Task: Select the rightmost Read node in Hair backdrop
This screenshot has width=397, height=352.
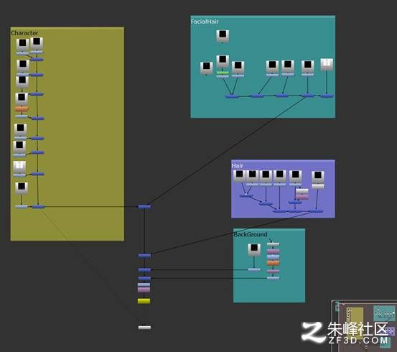Action: (x=318, y=177)
